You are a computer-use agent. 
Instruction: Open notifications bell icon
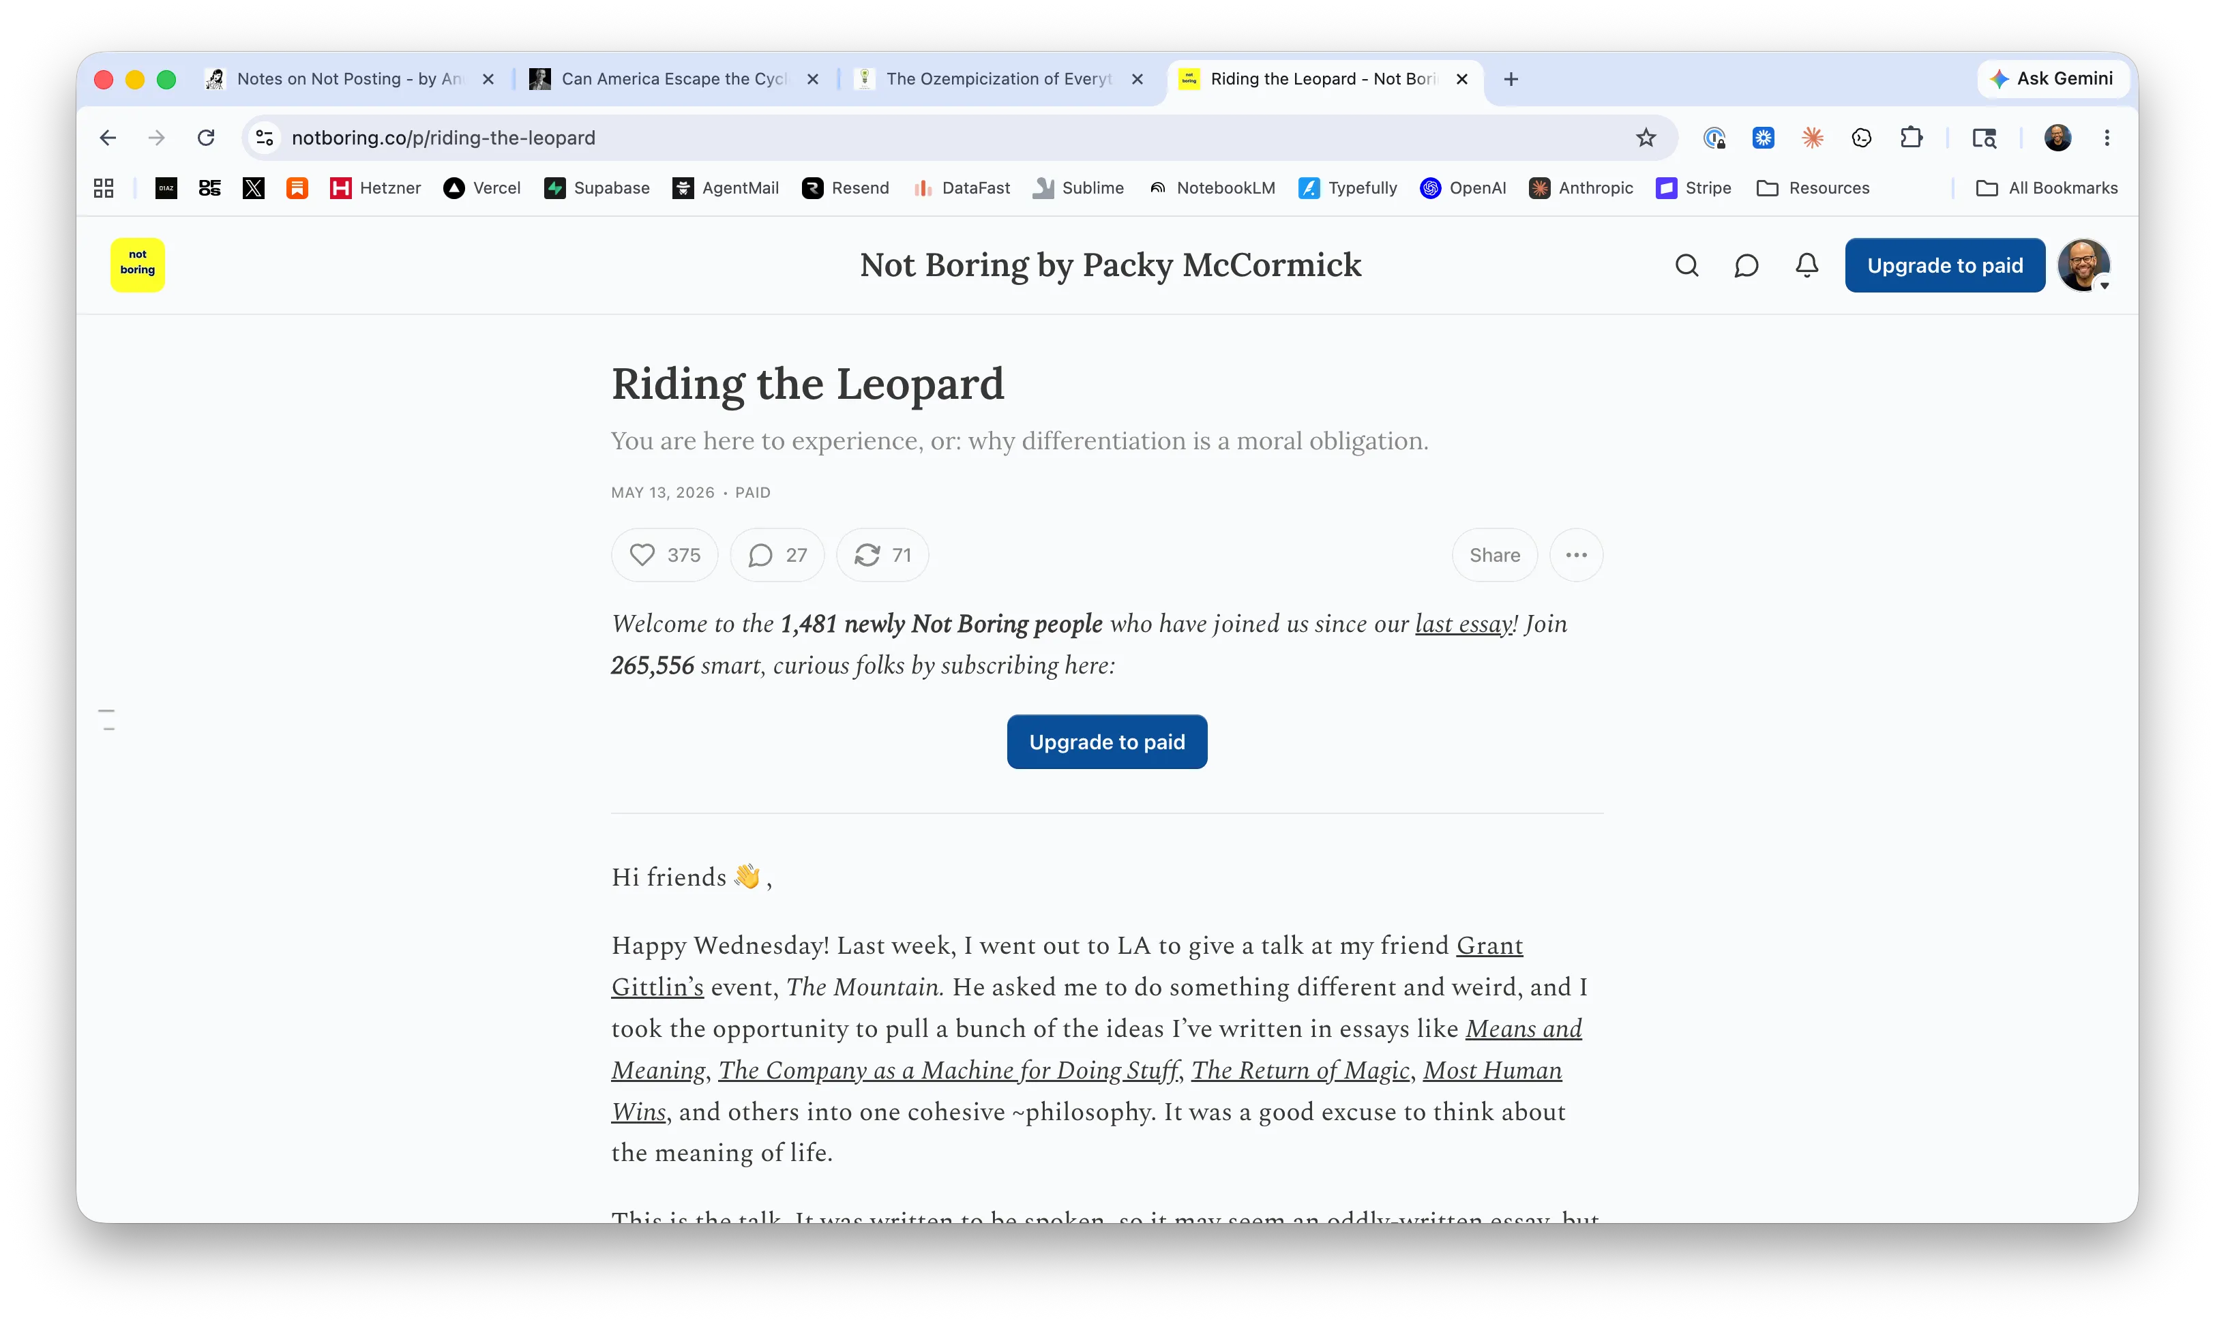(x=1807, y=265)
